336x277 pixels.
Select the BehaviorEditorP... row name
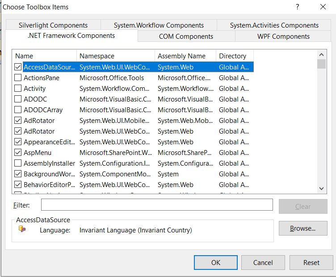[50, 184]
